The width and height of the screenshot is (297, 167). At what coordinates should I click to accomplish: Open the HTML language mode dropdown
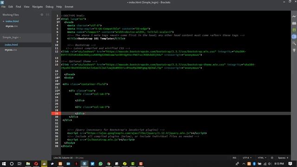pos(262,158)
